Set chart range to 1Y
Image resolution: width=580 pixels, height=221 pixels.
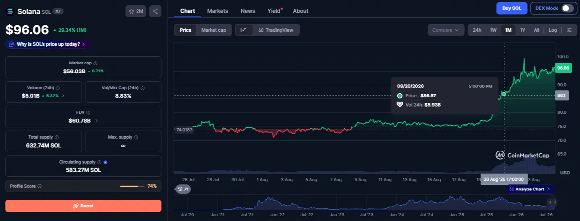522,30
